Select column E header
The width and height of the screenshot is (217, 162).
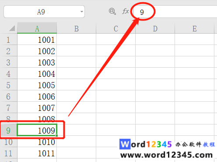click(195, 28)
